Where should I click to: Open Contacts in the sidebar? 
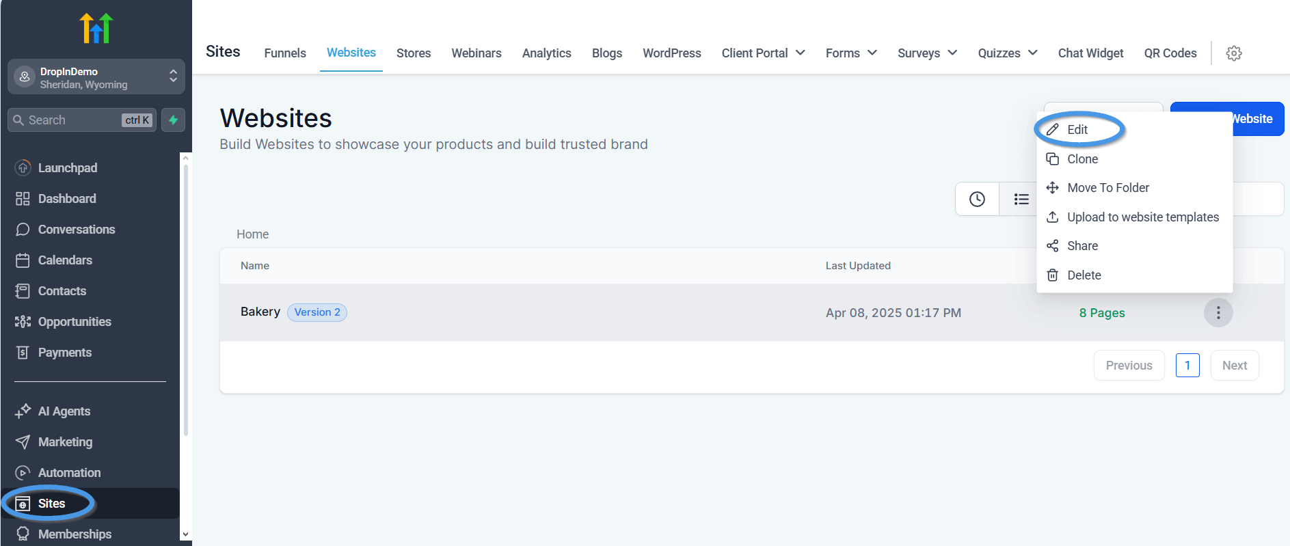tap(62, 291)
